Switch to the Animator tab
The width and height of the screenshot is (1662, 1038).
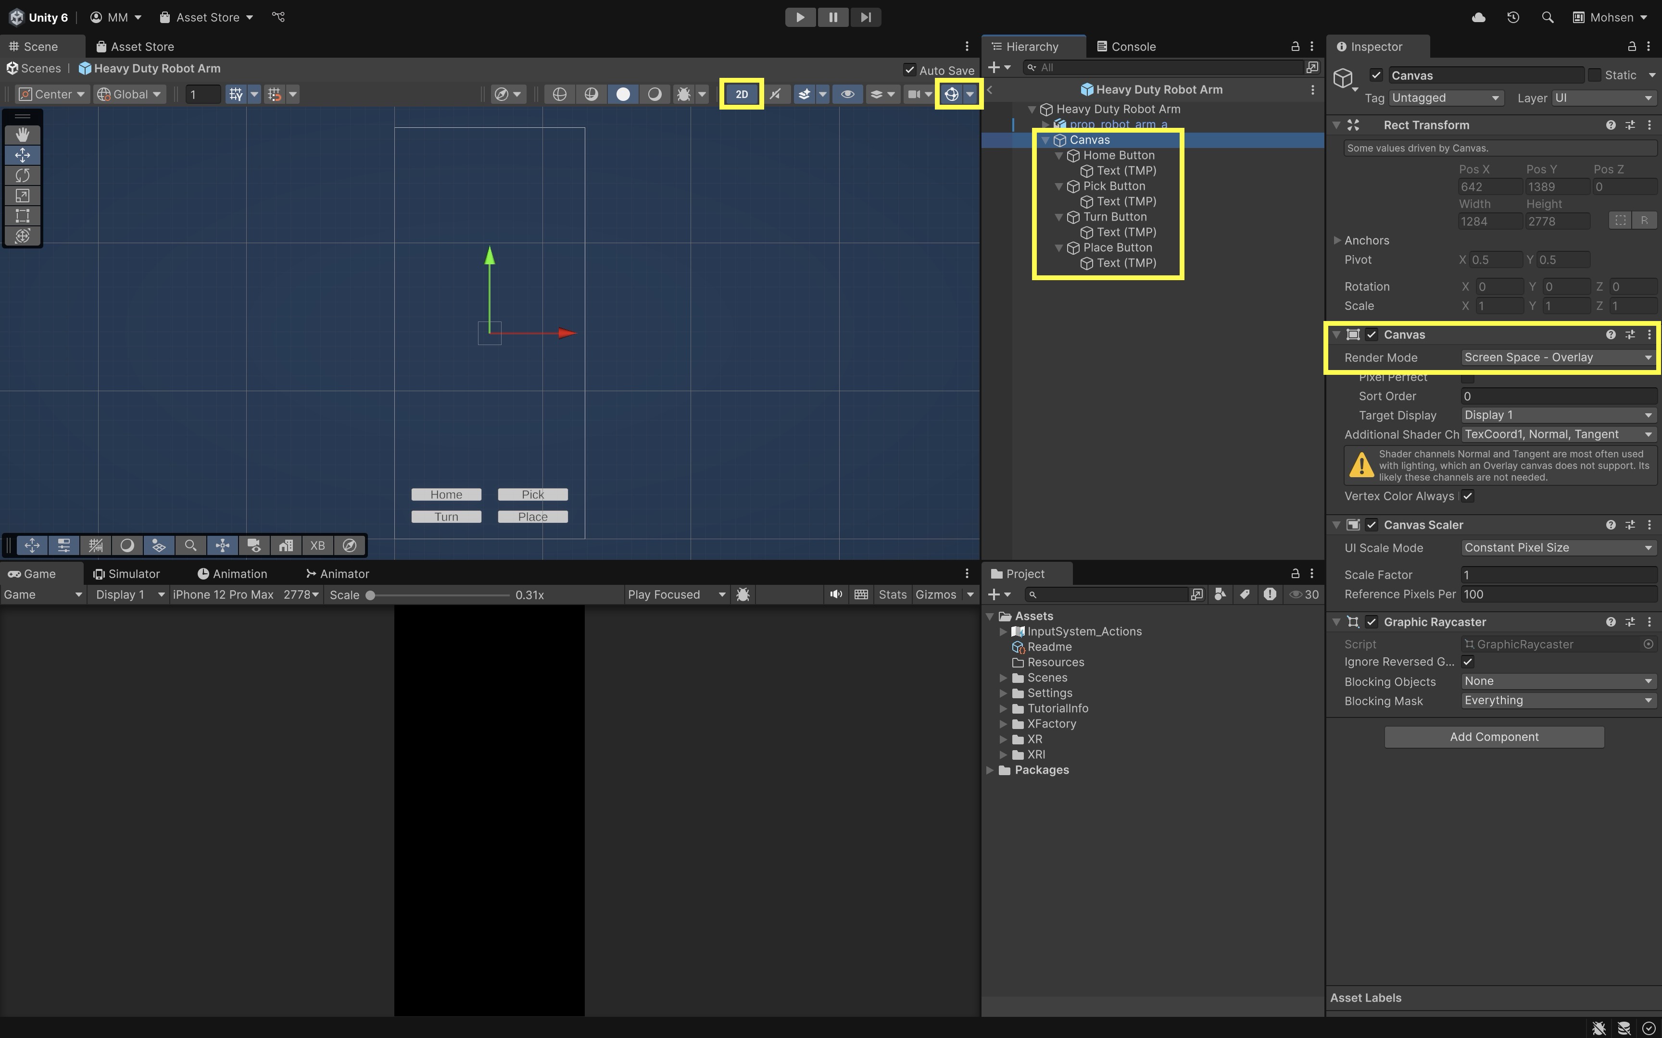[337, 574]
